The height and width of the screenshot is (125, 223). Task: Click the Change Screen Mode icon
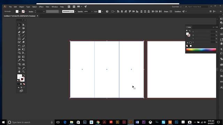[21, 91]
